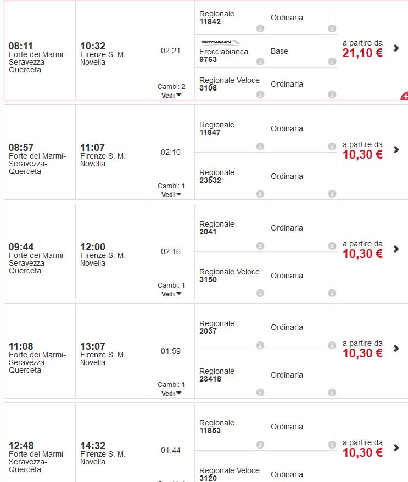
Task: Expand Vedi changes for 11:08 departure
Action: (x=171, y=393)
